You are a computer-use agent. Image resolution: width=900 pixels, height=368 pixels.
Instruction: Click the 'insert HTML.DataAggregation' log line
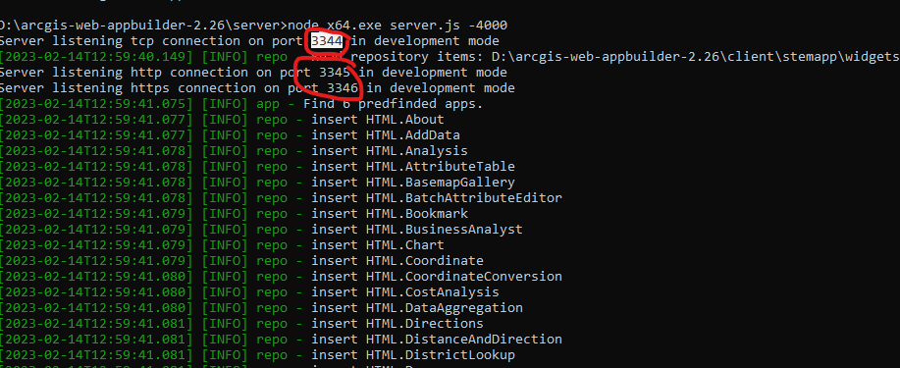point(417,308)
